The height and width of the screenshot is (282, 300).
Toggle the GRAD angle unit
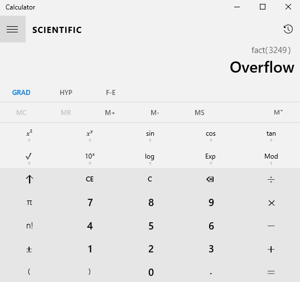[x=21, y=93]
